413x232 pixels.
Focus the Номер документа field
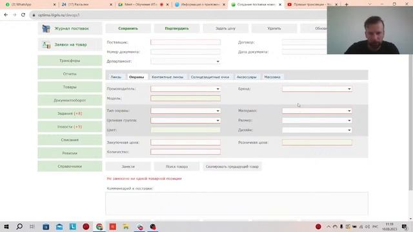tap(185, 52)
